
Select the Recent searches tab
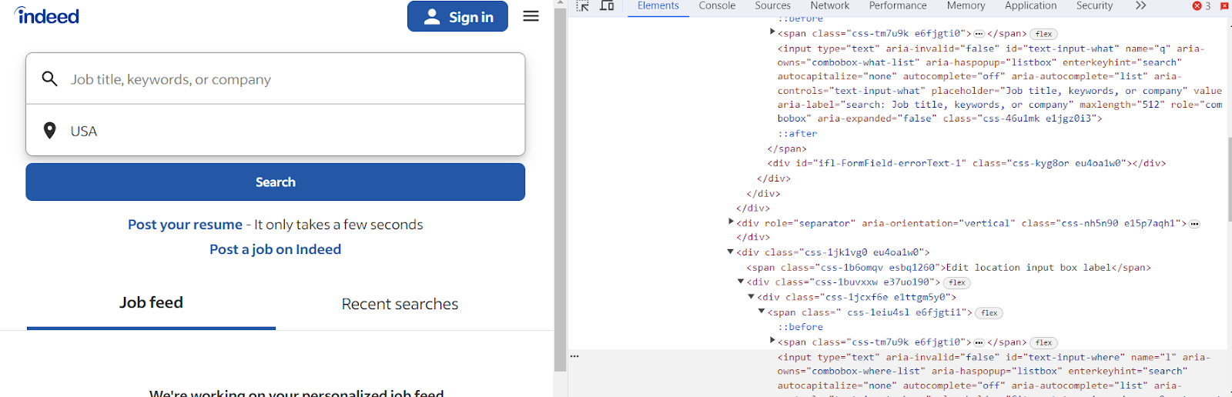coord(400,304)
